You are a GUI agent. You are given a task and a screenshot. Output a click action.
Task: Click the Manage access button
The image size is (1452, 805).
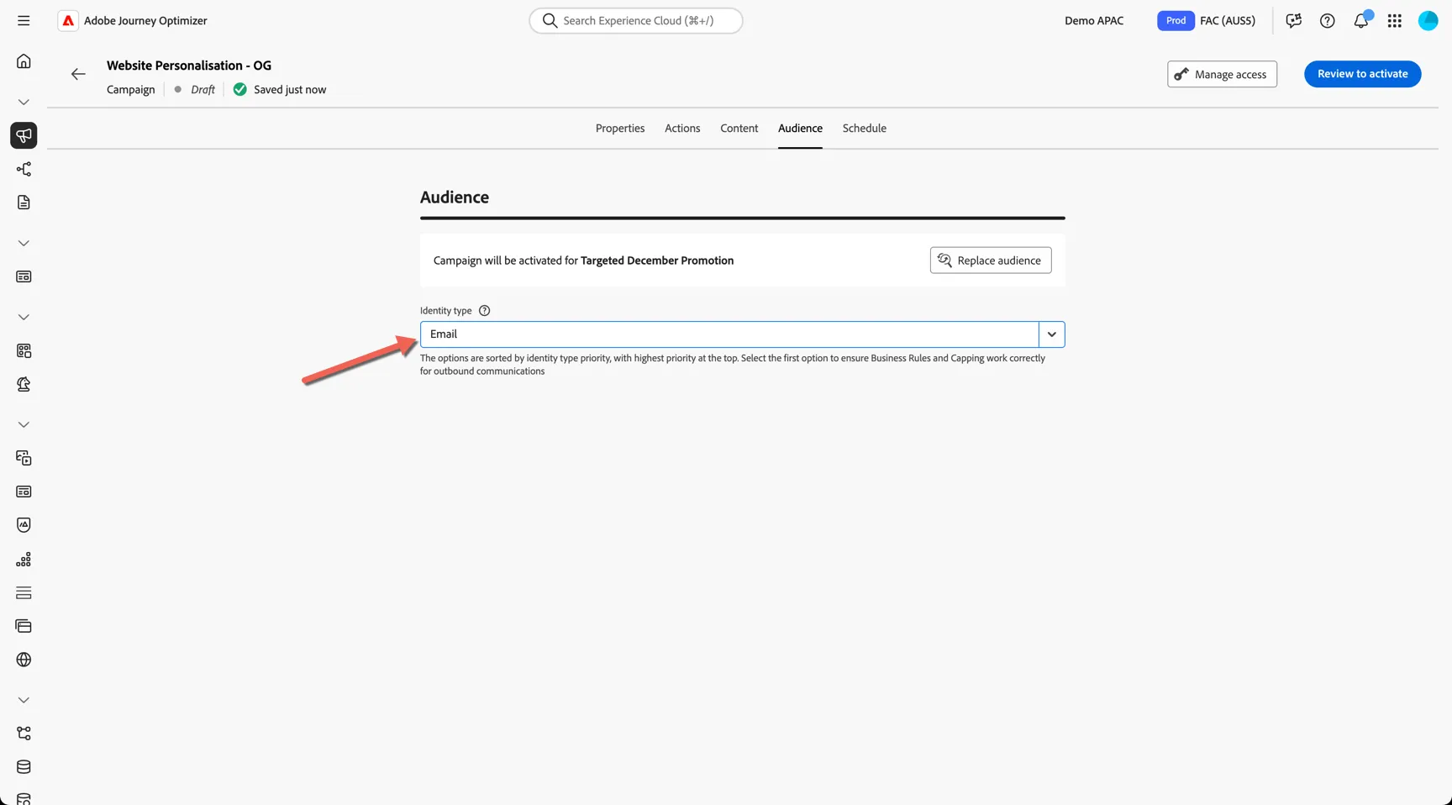pos(1223,74)
